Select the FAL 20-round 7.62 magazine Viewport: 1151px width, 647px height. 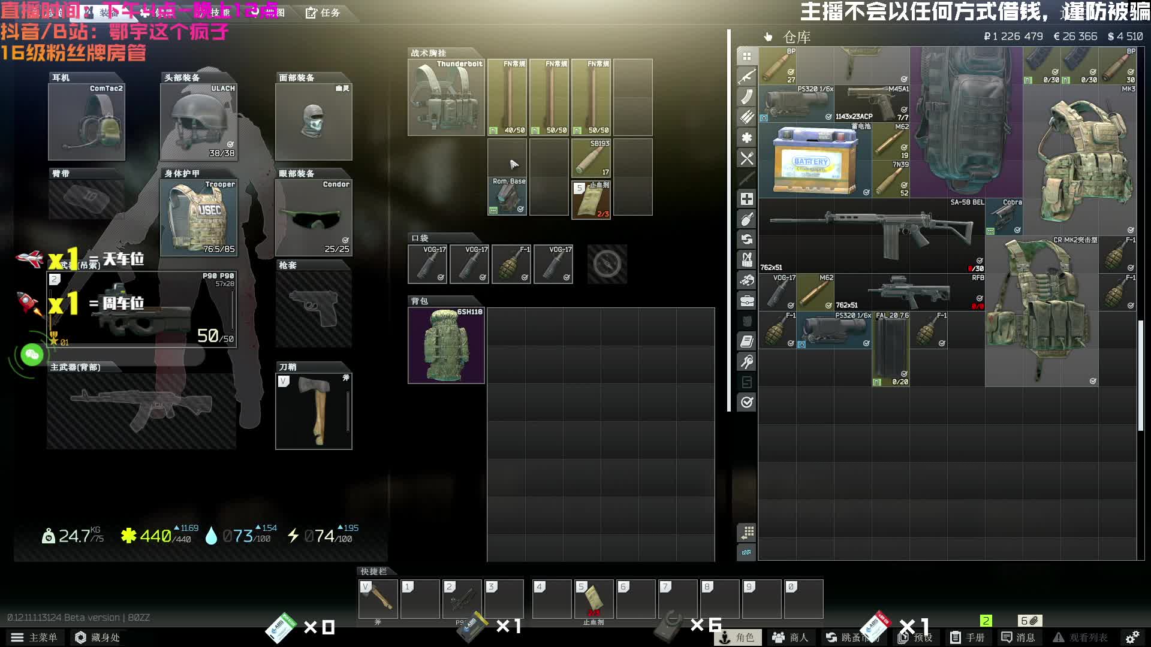pyautogui.click(x=891, y=349)
